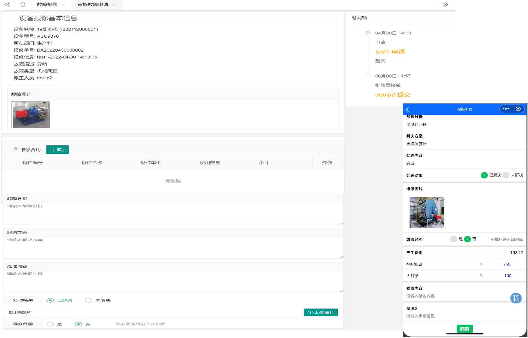The image size is (528, 338).
Task: Click the 上传图片 upload button
Action: pyautogui.click(x=321, y=312)
